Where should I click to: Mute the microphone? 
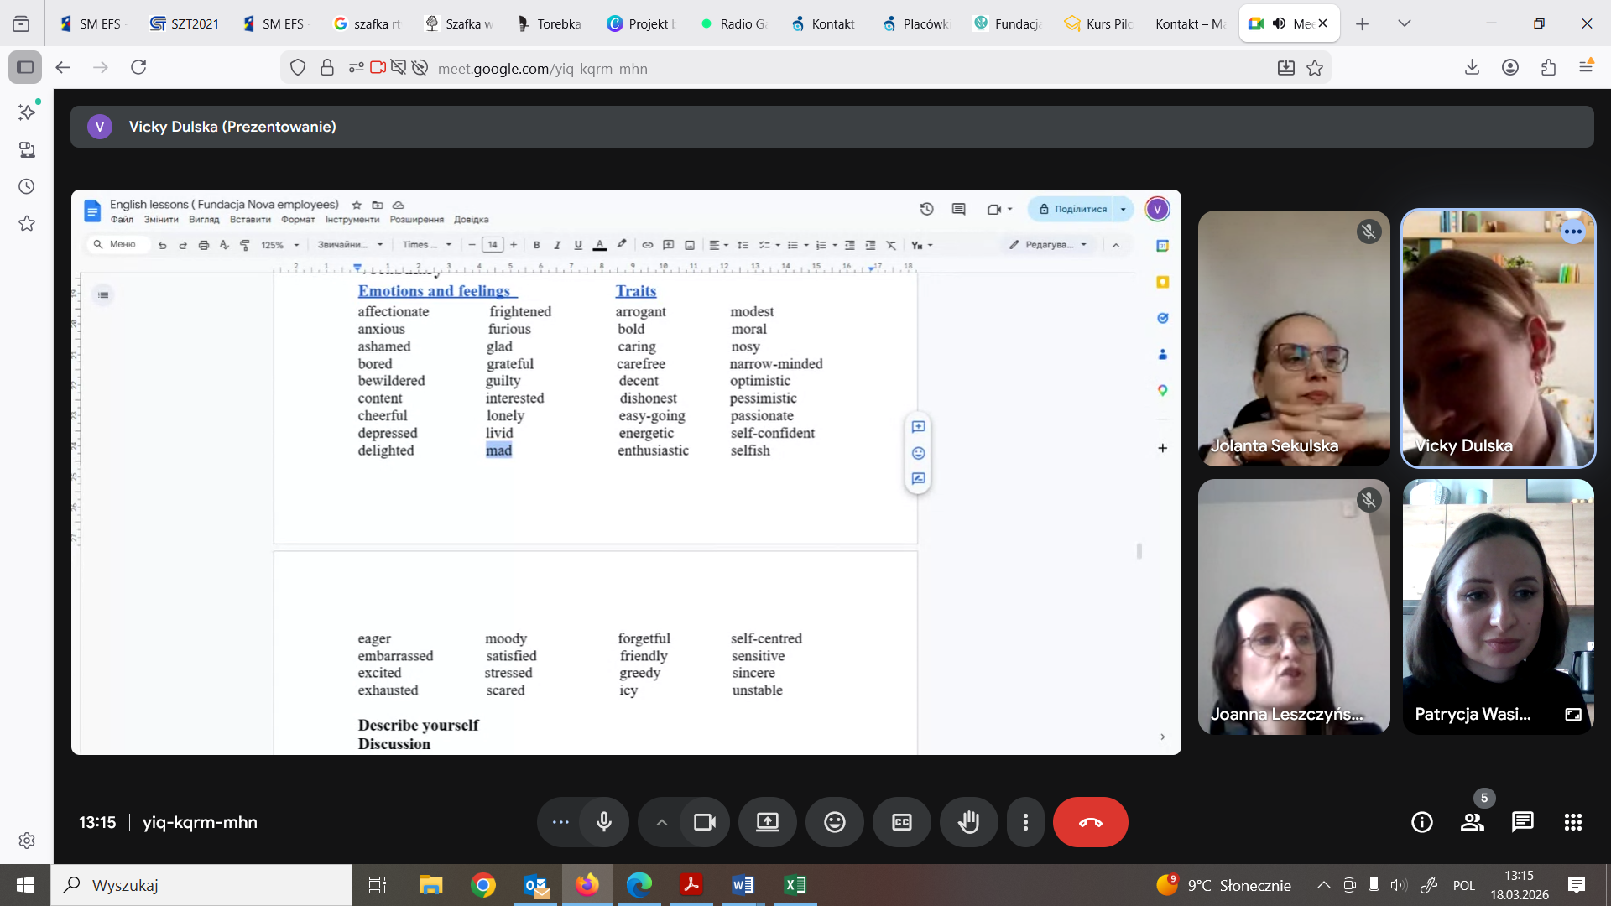(603, 822)
